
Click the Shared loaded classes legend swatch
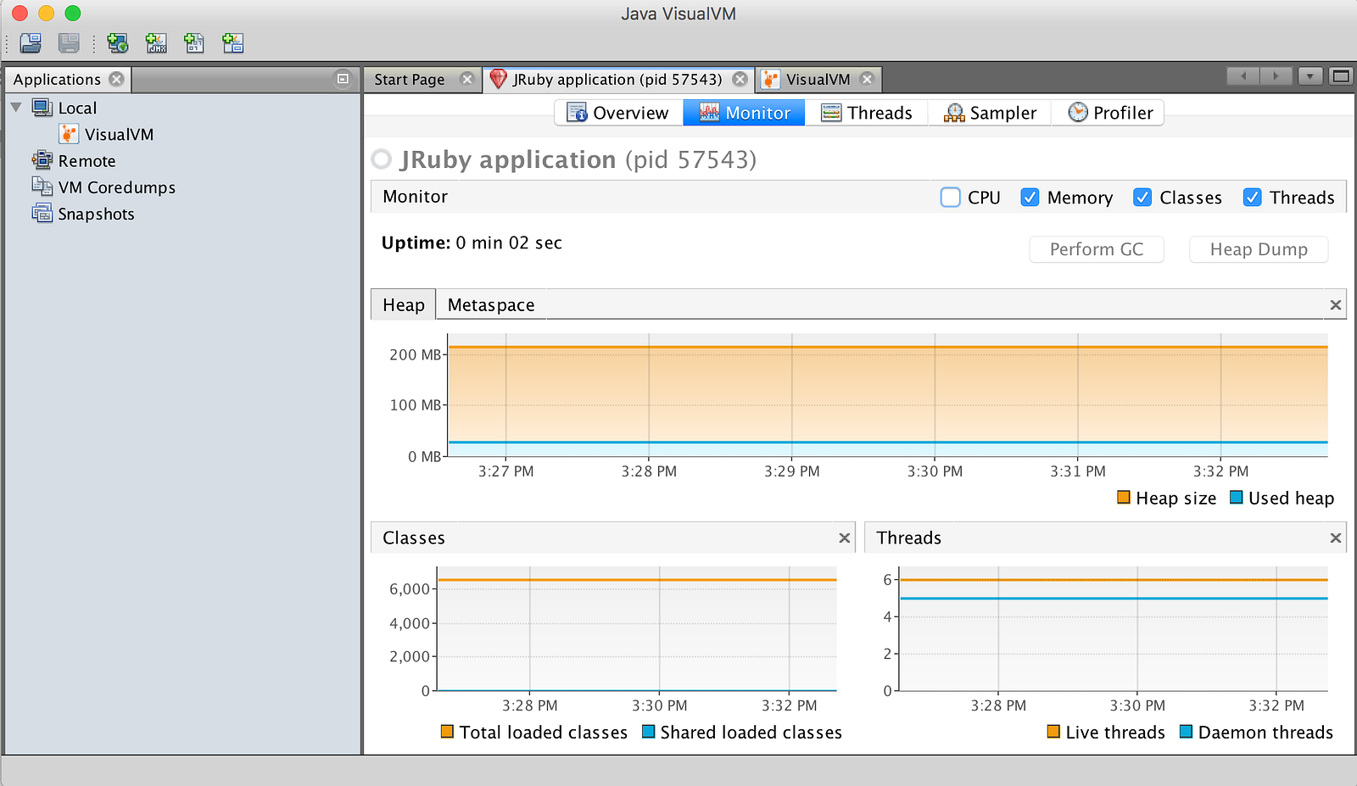click(649, 732)
